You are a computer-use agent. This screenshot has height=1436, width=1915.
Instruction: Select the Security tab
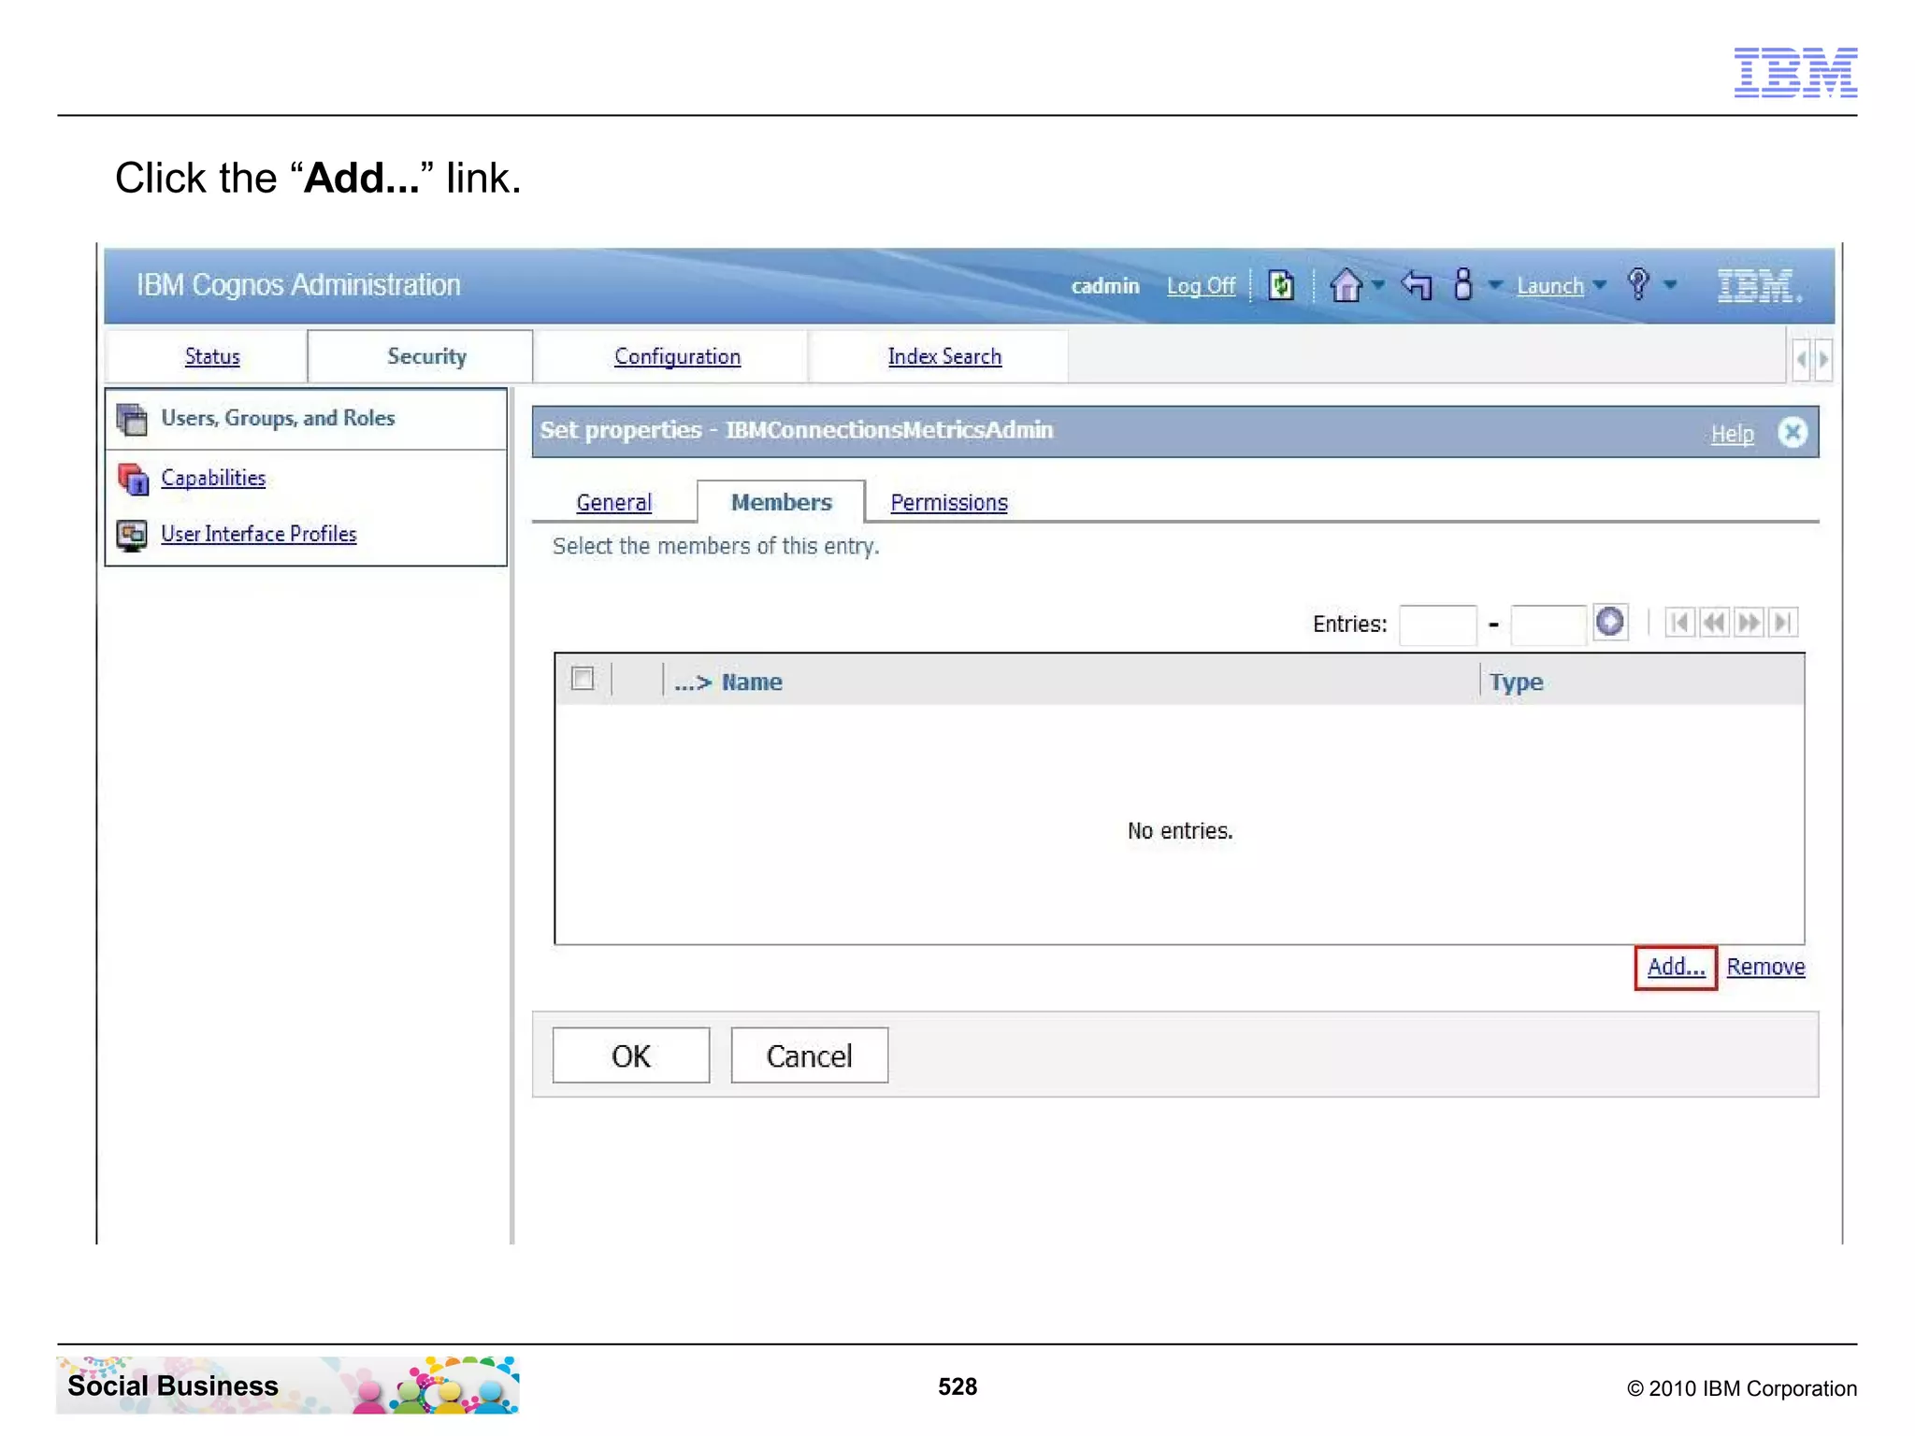426,356
